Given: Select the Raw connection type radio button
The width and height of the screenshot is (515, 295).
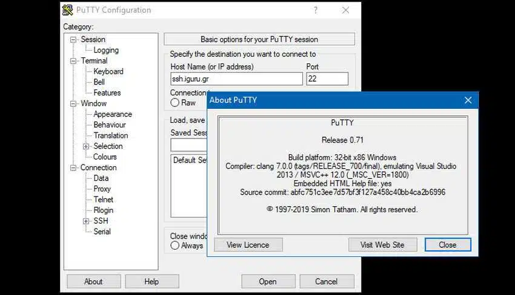Looking at the screenshot, I should tap(174, 103).
